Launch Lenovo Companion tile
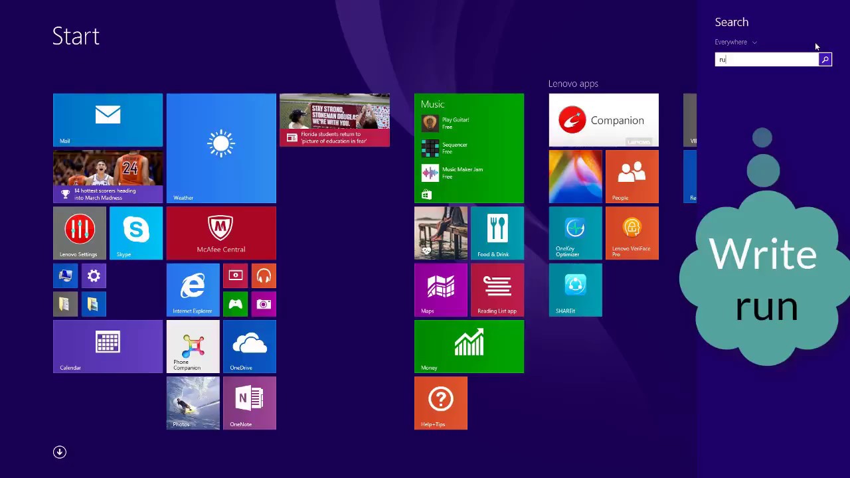850x478 pixels. point(604,120)
